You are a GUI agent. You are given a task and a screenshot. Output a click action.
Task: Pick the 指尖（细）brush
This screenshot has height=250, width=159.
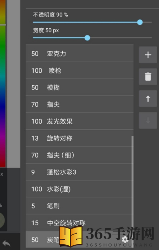point(79,155)
